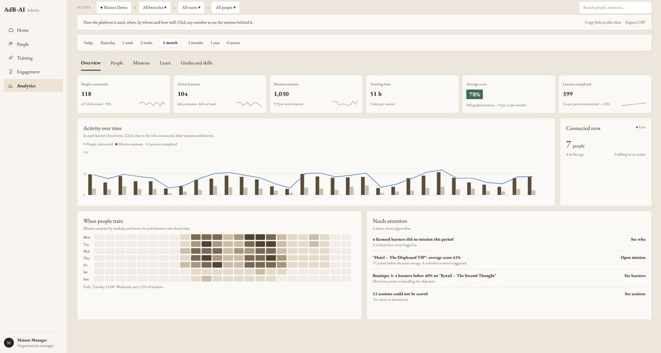Click the Training icon in sidebar

11,58
